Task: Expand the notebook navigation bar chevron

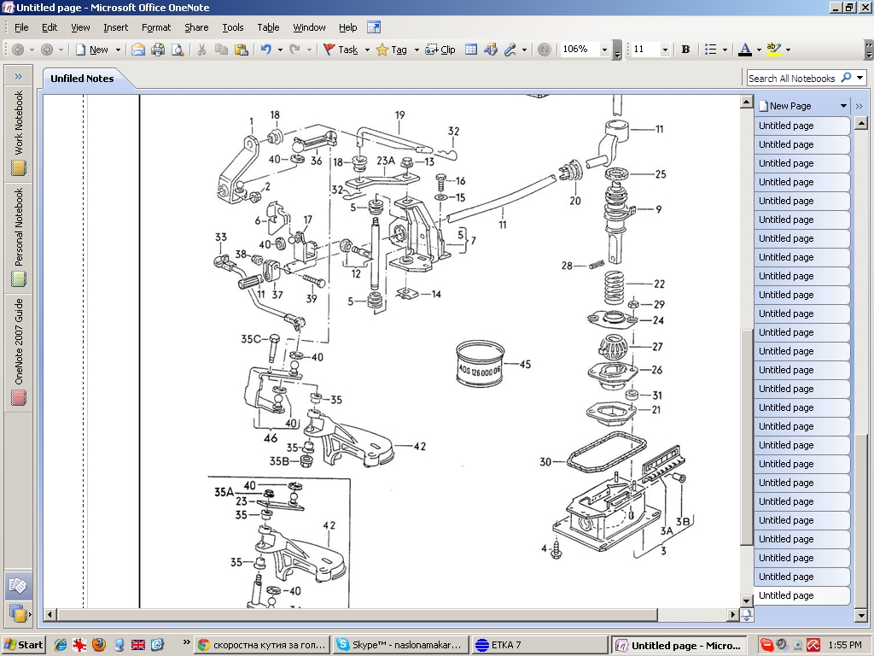Action: (x=18, y=77)
